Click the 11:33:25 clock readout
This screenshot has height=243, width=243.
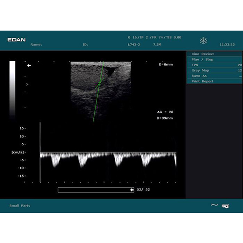[227, 45]
